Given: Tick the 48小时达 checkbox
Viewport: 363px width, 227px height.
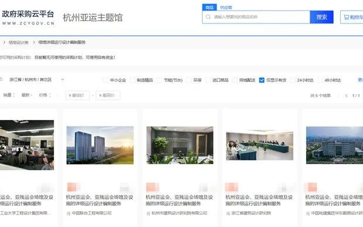Looking at the screenshot, I should pos(320,80).
